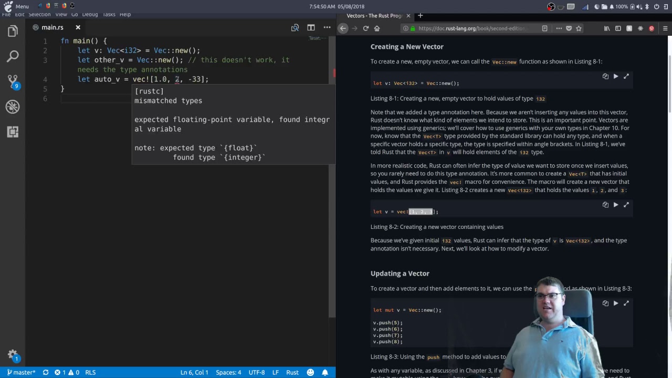This screenshot has width=672, height=378.
Task: Go to Firefox home page
Action: tap(377, 28)
